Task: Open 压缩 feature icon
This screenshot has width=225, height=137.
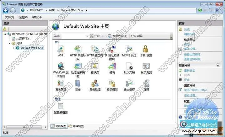Action: click(x=147, y=83)
